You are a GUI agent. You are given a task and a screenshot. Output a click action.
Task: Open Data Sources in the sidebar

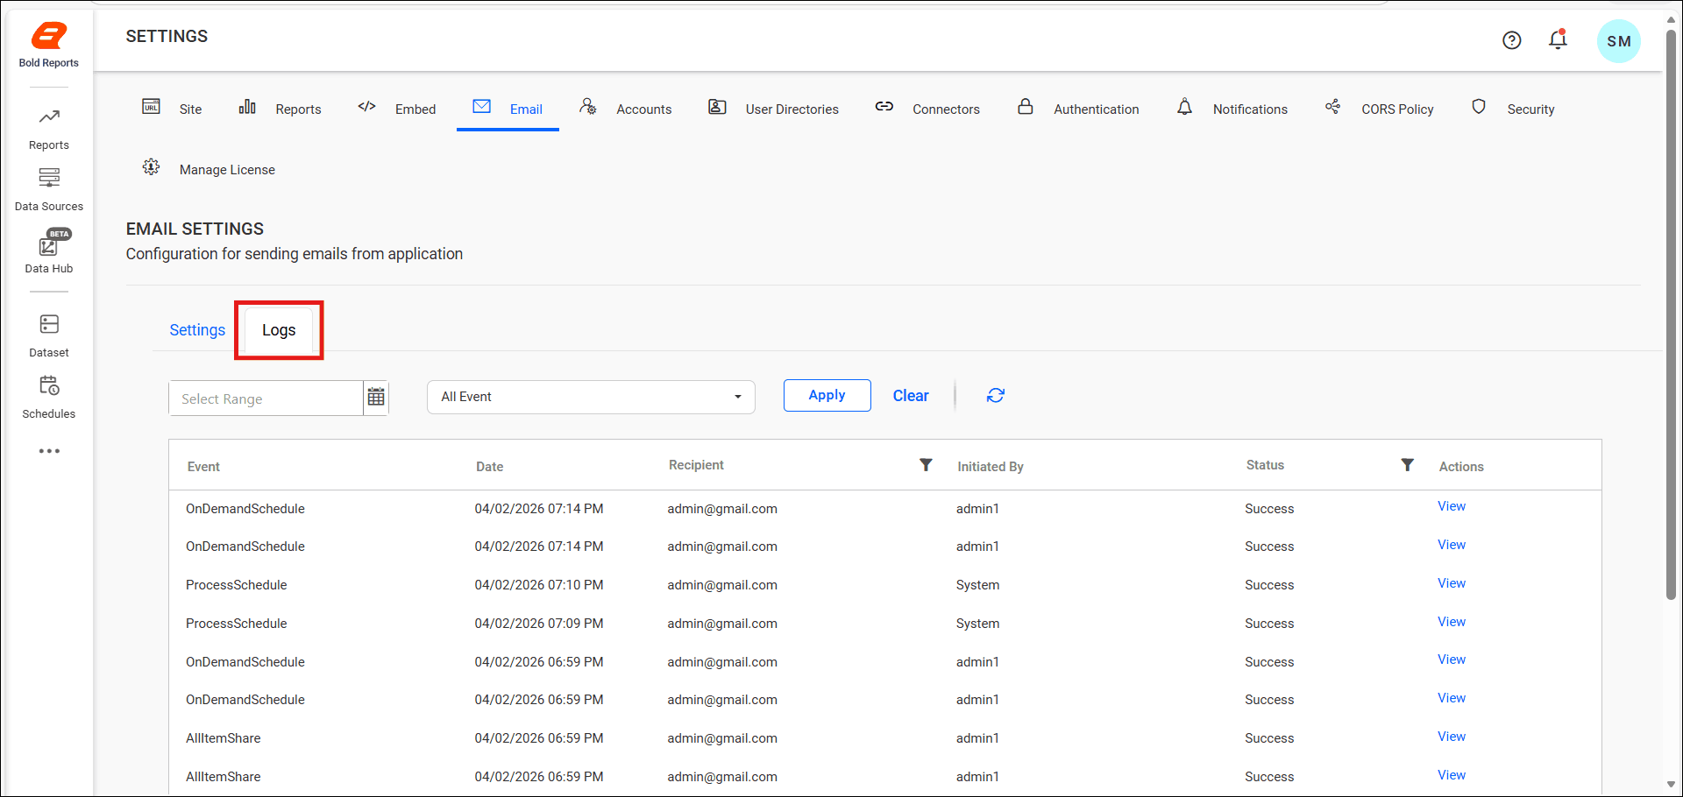coord(49,189)
